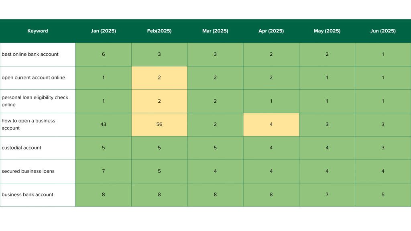Viewport: 411px width, 231px height.
Task: Select Jan cell for 'best online bank account'
Action: pos(103,54)
